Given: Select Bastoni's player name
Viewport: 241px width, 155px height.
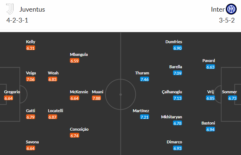Looking at the screenshot, I should tap(208, 123).
